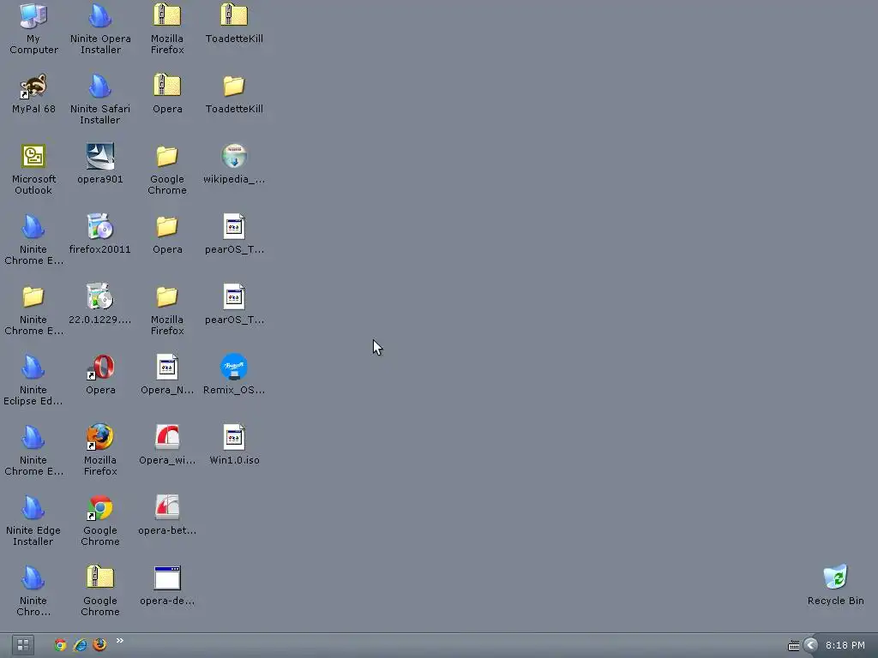This screenshot has width=878, height=658.
Task: Launch the red Opera O shortcut
Action: click(x=100, y=368)
